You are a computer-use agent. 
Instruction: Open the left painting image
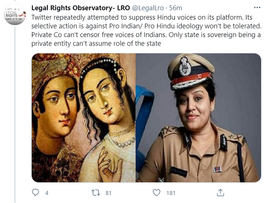(84, 117)
